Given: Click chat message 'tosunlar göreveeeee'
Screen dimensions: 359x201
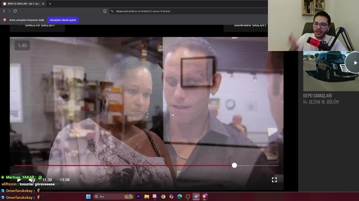Looking at the screenshot, I should point(37,184).
